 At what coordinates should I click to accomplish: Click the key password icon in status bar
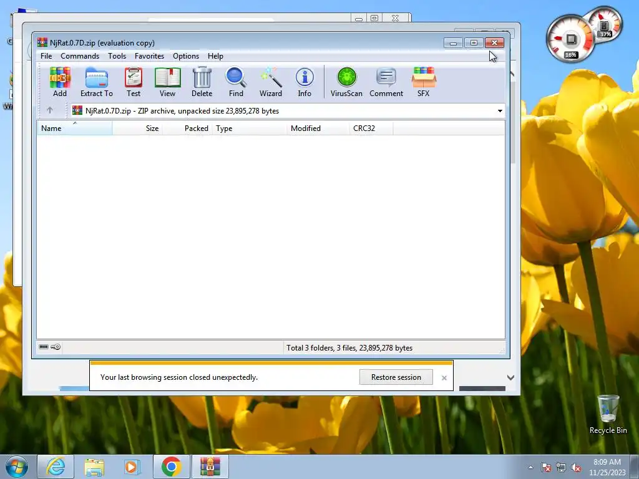point(56,347)
